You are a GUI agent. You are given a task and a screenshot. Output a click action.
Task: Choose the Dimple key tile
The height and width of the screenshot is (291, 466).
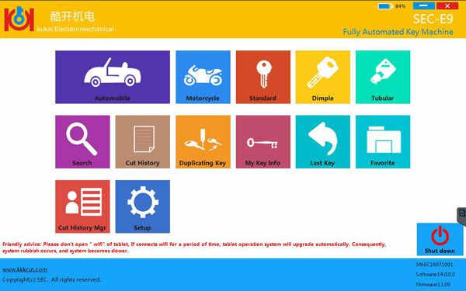tap(323, 77)
